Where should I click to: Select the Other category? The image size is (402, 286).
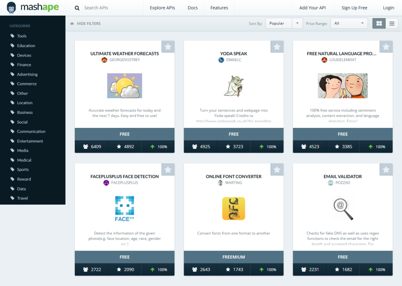pos(22,93)
